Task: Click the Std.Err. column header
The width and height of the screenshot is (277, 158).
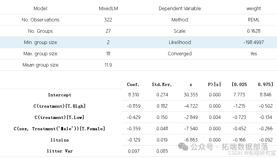Action: 162,84
